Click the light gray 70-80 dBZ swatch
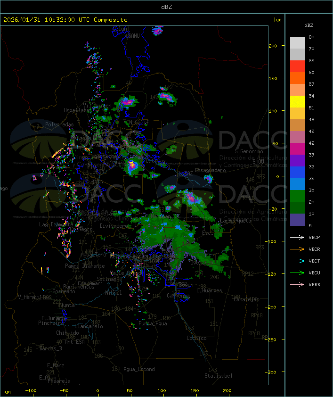The image size is (333, 397). 297,43
